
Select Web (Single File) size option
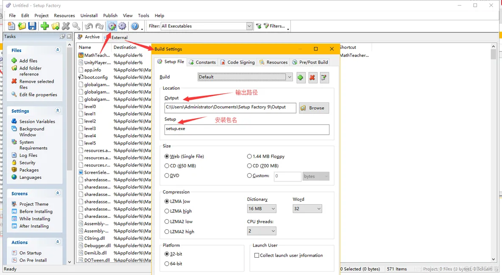[167, 156]
